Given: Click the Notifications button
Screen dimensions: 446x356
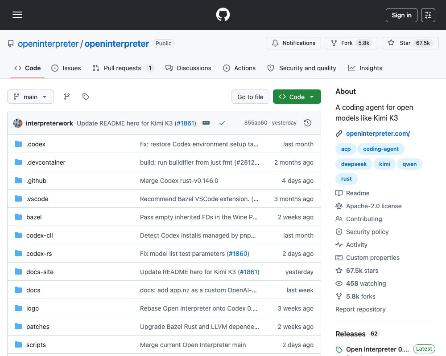Looking at the screenshot, I should 293,43.
